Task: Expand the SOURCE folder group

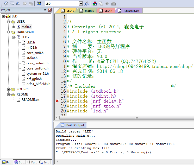Action: 8,89
